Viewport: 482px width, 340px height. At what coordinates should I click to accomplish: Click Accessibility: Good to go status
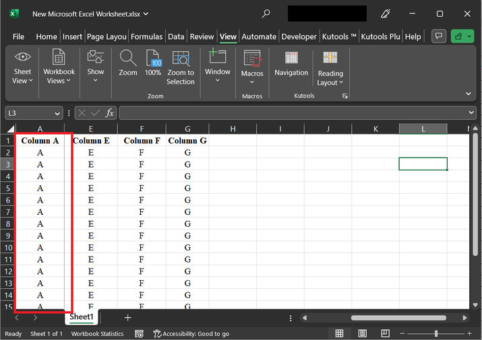pyautogui.click(x=191, y=333)
